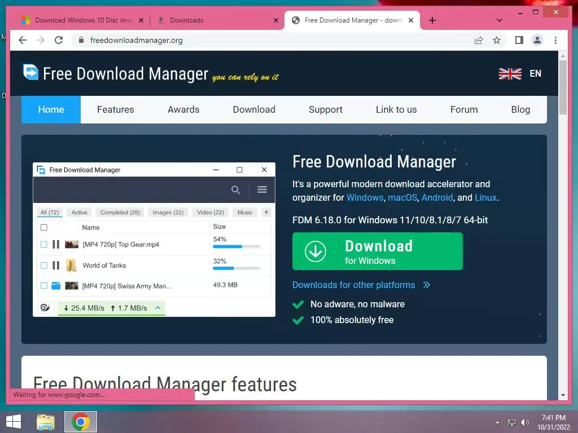This screenshot has width=578, height=433.
Task: Open the EN language selector
Action: pyautogui.click(x=535, y=74)
